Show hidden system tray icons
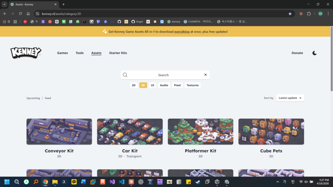 pyautogui.click(x=278, y=182)
